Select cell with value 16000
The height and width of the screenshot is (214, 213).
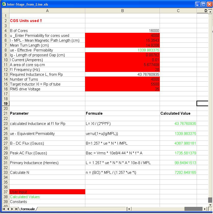click(122, 30)
